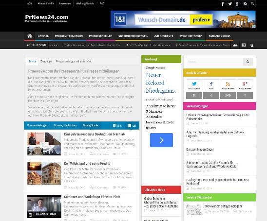
Task: Open article Der Mittelstand und seine Kredite
Action: [x=87, y=164]
